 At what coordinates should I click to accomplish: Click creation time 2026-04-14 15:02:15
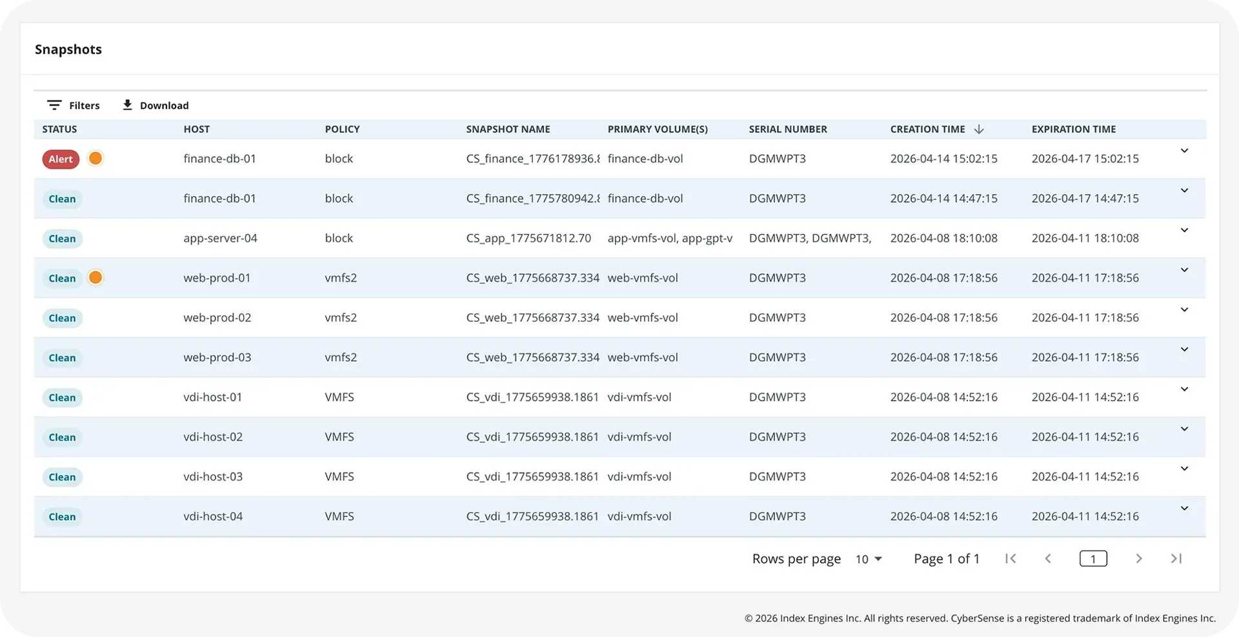pos(943,159)
